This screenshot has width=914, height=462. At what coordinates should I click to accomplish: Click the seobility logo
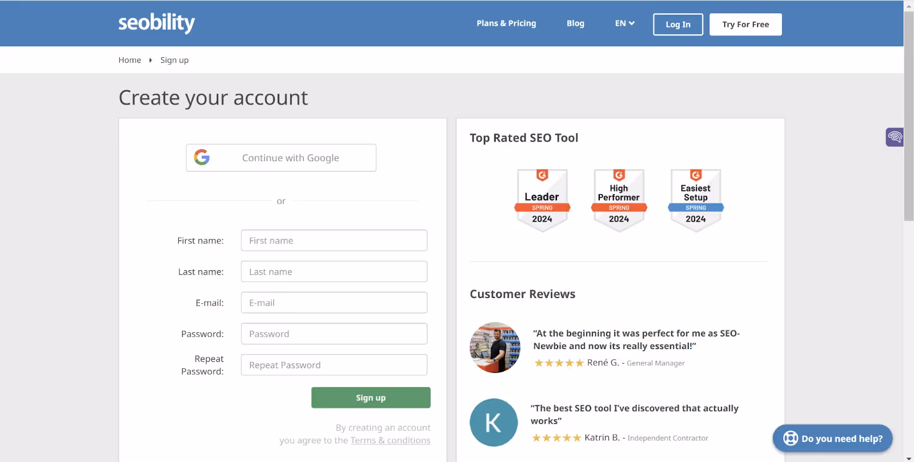157,23
